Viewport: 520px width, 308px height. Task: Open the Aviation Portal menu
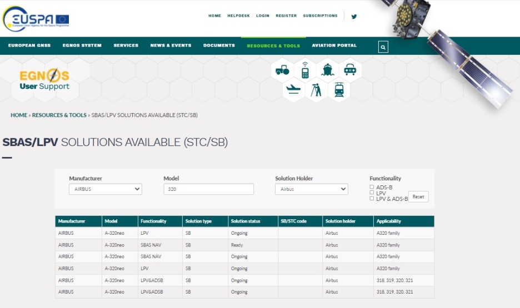coord(334,46)
